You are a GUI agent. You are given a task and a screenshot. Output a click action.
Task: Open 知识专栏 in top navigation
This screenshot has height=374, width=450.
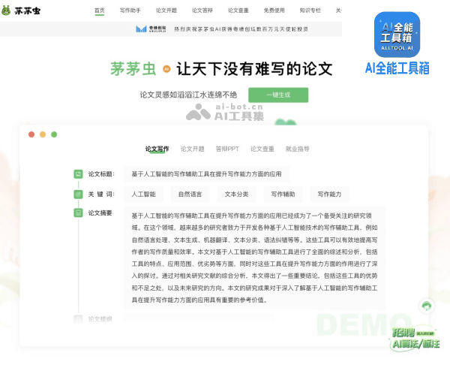point(310,11)
